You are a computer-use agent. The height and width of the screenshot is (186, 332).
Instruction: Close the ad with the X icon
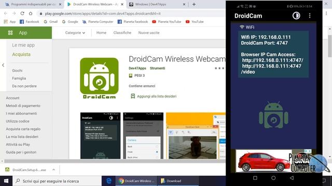310,151
